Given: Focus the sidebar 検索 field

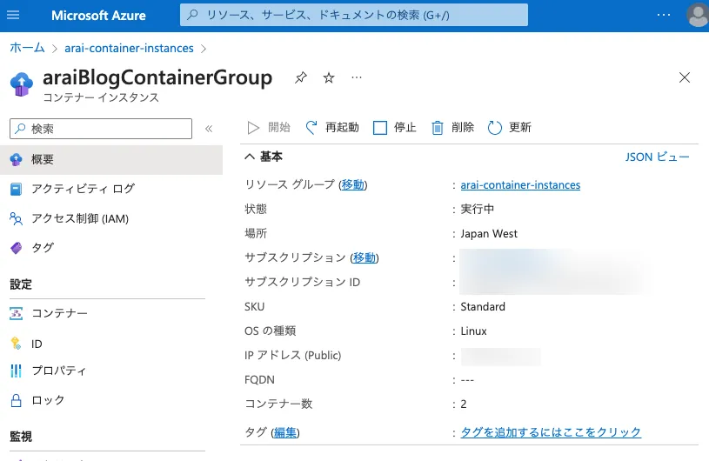Looking at the screenshot, I should tap(101, 129).
